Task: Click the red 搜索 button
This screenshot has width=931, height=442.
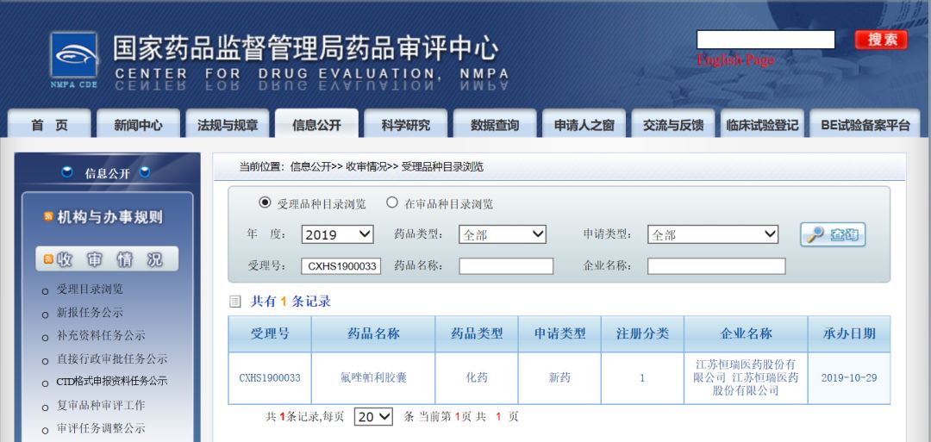Action: (881, 40)
